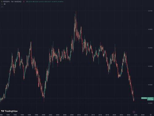154x116 pixels.
Task: Open the TradingView logo link
Action: pos(9,111)
